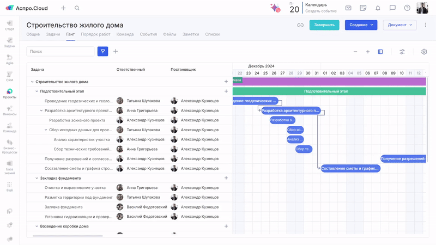436x245 pixels.
Task: Click the green Подготовительный этап Gantt bar
Action: [x=326, y=91]
